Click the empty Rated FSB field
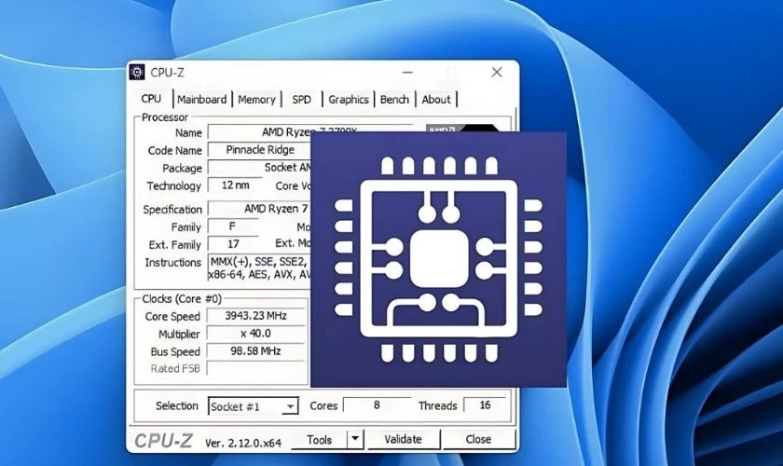Screen dimensions: 783x466 tap(255, 368)
